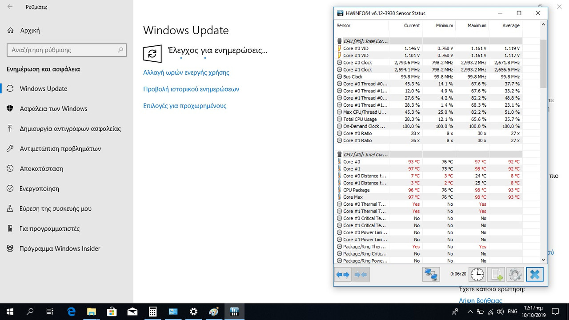Click the ENG language indicator
This screenshot has width=569, height=320.
[513, 312]
